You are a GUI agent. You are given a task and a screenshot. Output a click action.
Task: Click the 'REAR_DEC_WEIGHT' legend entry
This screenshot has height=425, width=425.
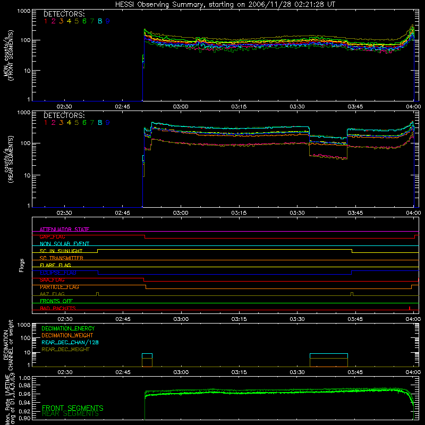[x=65, y=350]
